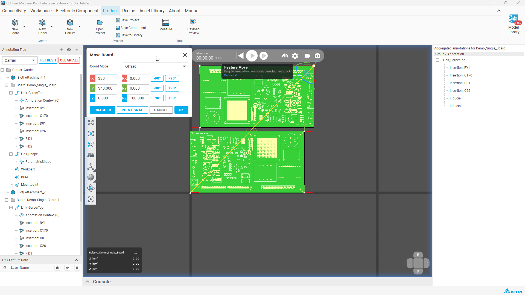Step the simulation forward one frame
The image size is (525, 295).
264,56
